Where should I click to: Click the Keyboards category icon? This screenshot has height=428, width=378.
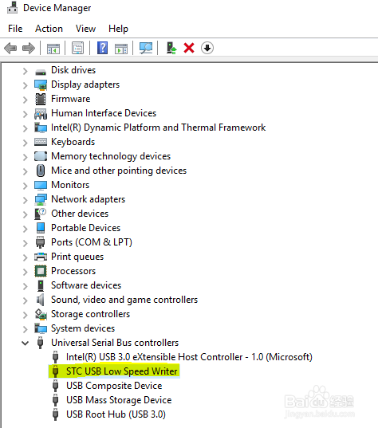click(41, 142)
